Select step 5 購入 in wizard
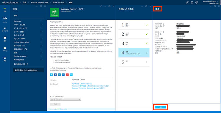 click(134, 62)
